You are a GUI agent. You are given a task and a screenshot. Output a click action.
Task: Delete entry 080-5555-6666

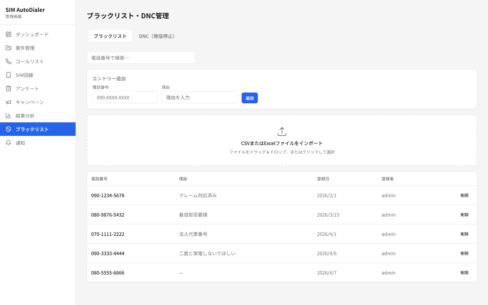click(x=465, y=272)
